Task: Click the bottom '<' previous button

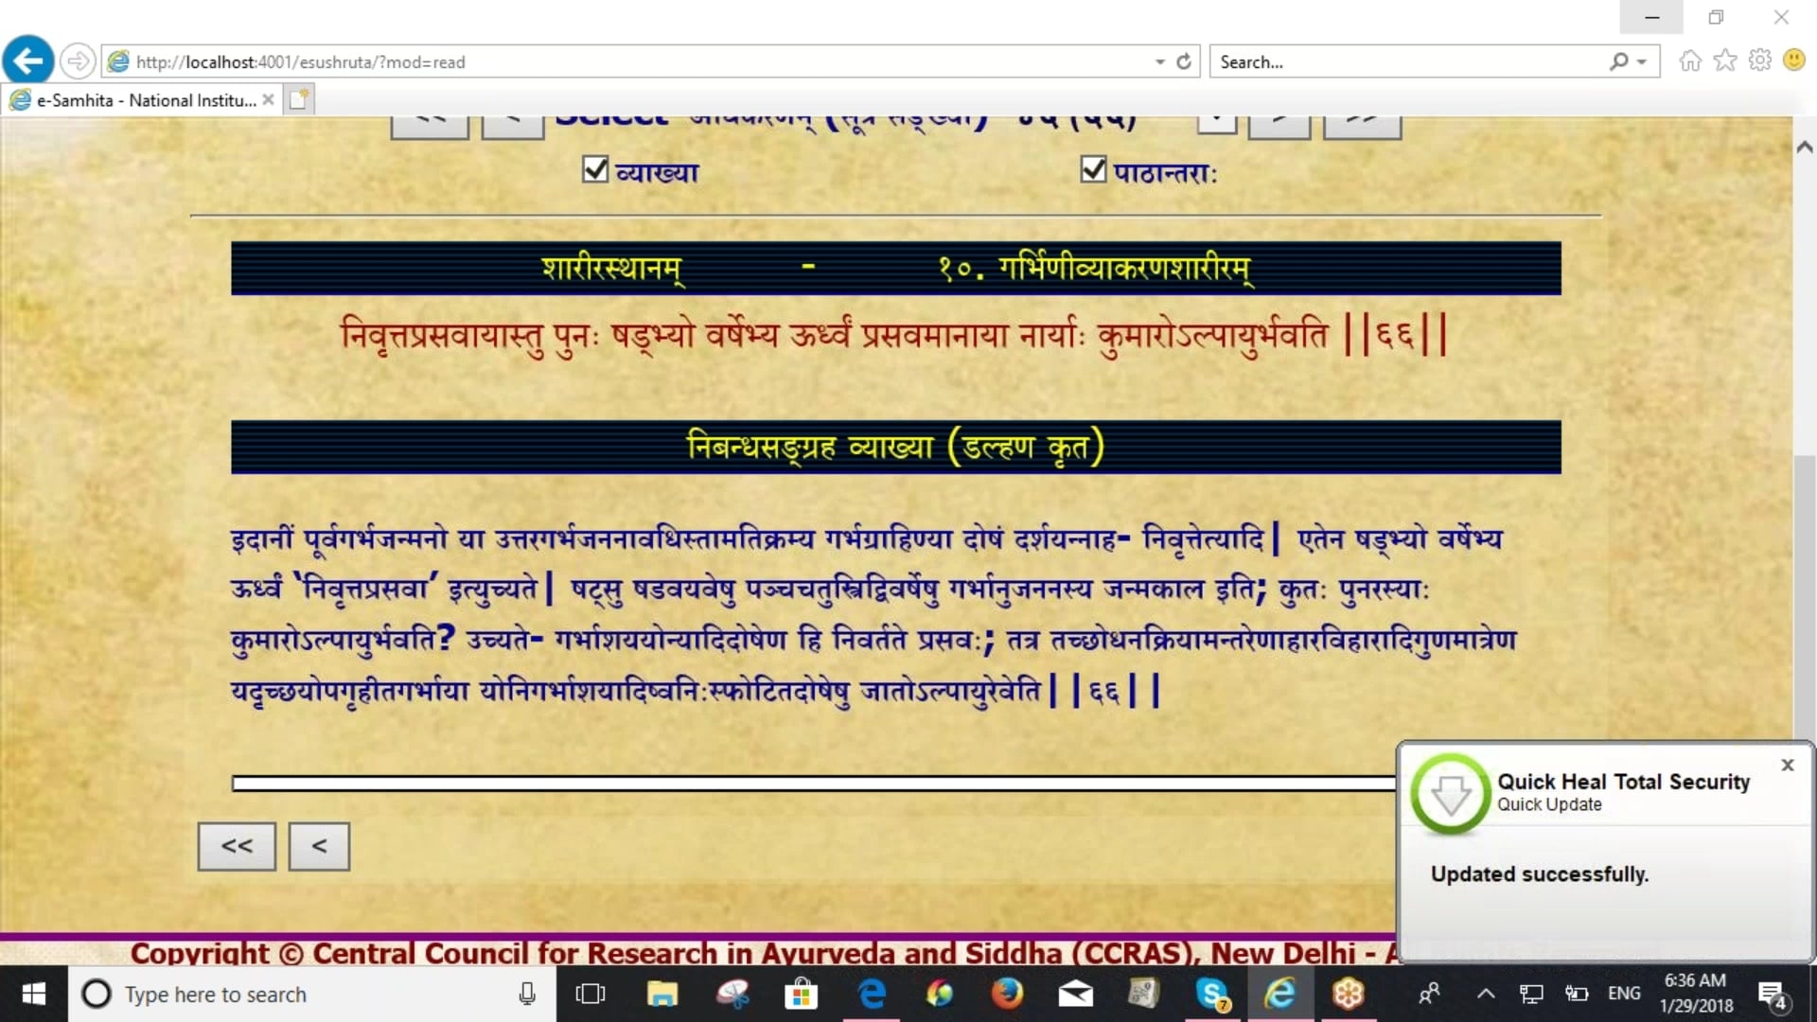Action: click(319, 846)
